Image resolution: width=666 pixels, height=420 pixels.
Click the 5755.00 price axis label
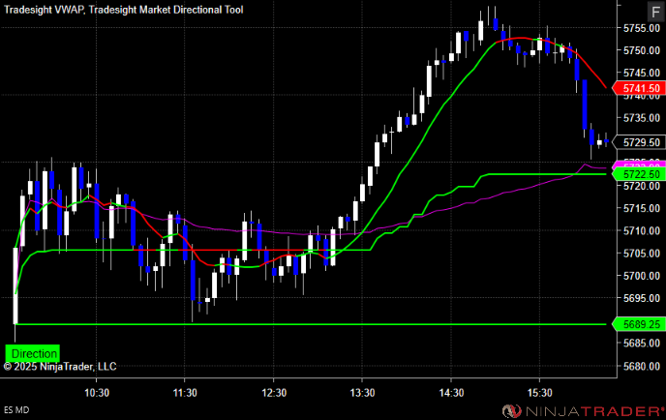[642, 28]
